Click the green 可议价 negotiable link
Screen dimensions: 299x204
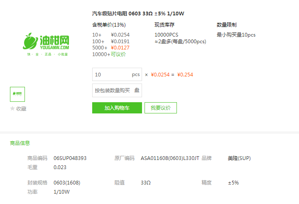click(118, 54)
